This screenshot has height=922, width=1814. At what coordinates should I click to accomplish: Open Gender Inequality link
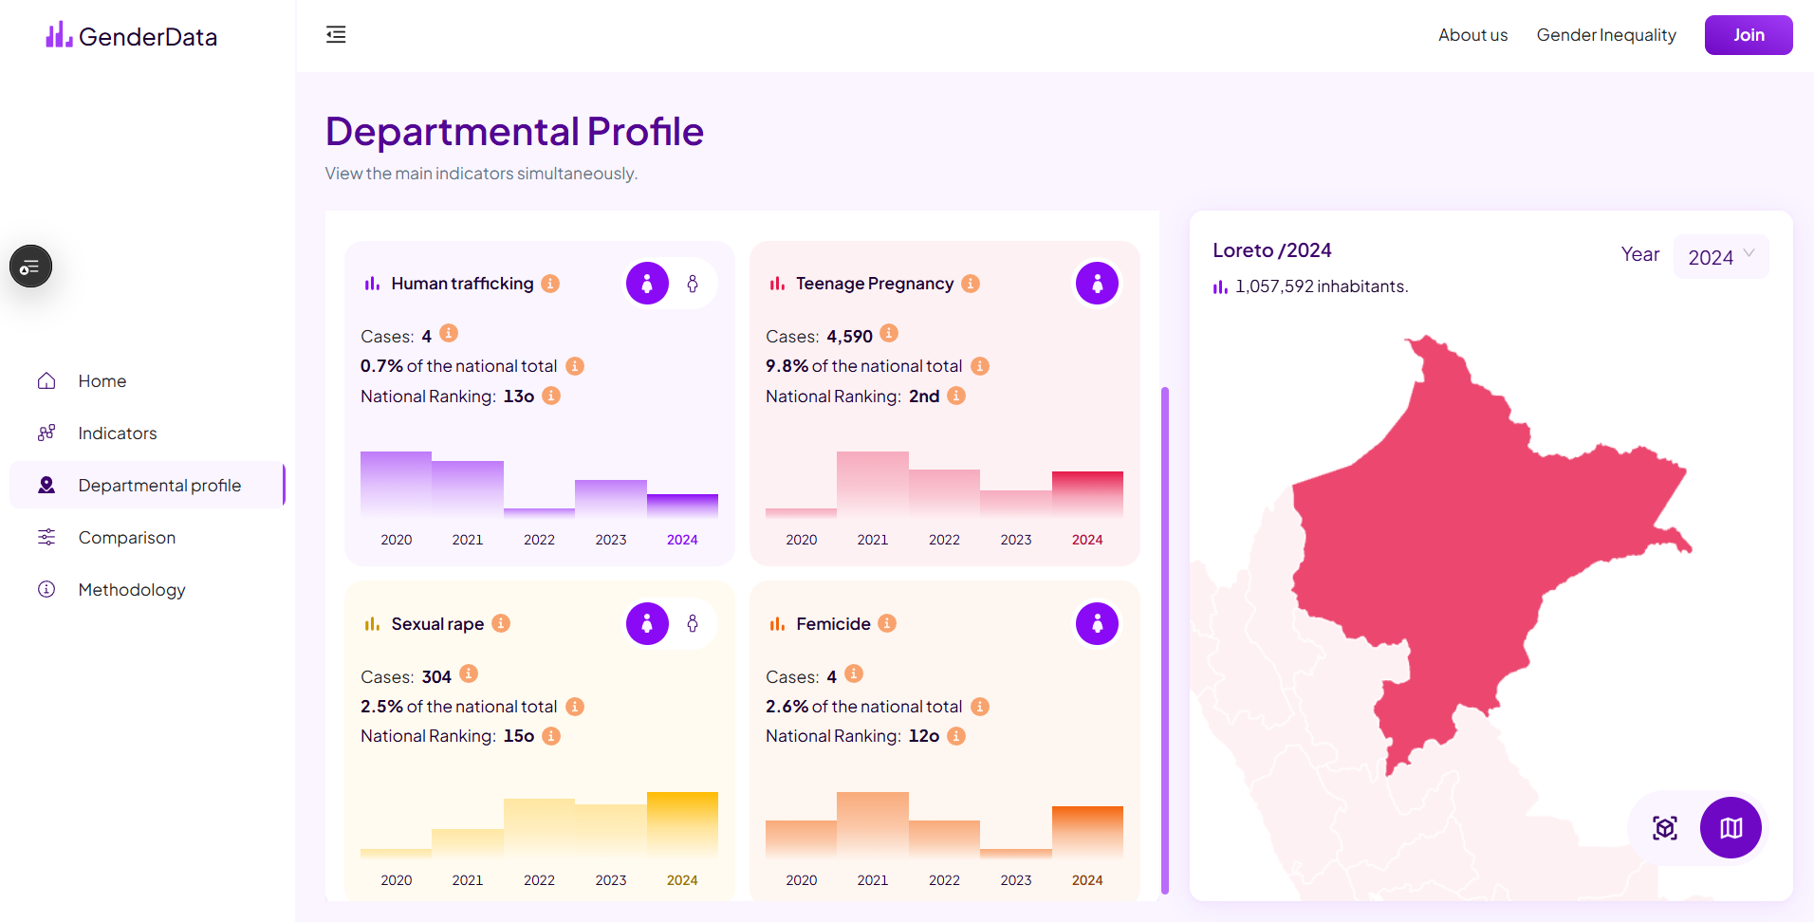tap(1606, 35)
